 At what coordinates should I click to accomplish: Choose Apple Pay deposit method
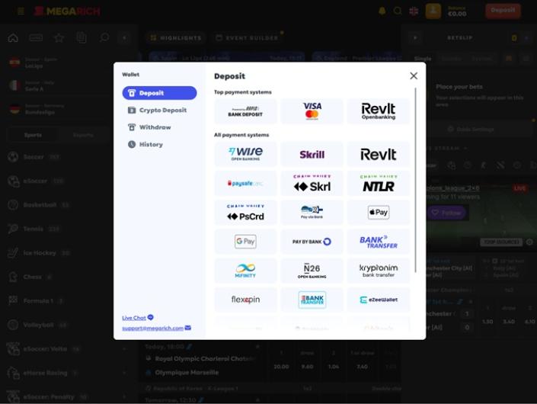pyautogui.click(x=379, y=213)
